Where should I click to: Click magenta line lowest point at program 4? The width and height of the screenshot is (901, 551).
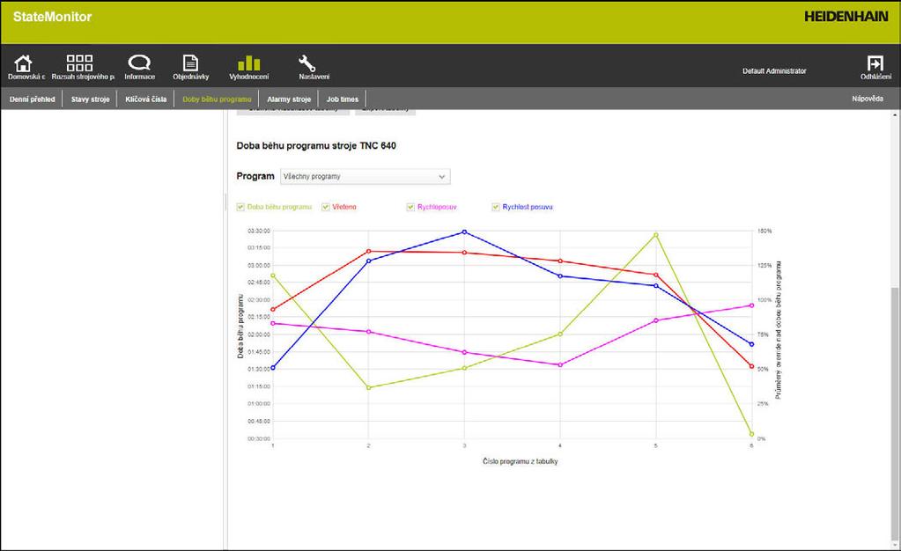(x=560, y=365)
